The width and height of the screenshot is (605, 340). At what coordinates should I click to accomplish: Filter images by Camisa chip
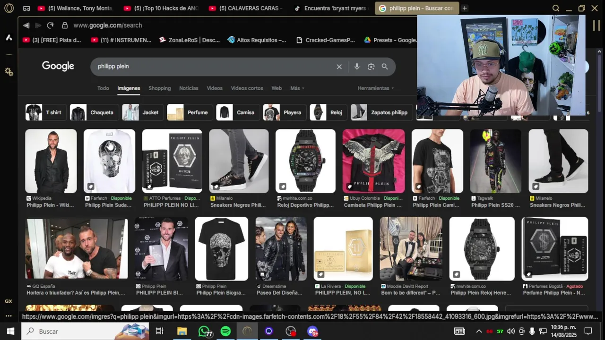pos(237,112)
